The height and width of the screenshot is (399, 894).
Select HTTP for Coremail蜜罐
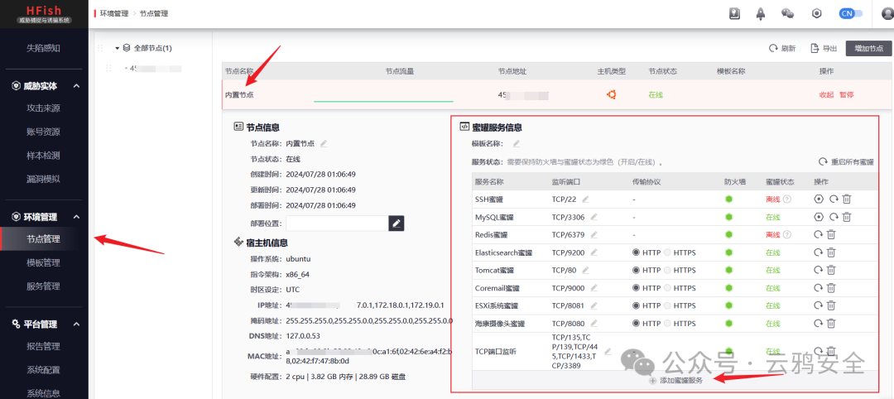click(x=637, y=288)
